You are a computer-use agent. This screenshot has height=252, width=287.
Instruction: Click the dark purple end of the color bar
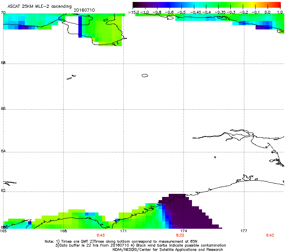click(x=137, y=5)
